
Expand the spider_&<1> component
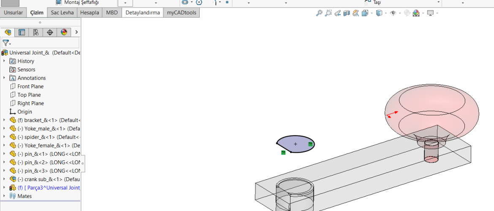(x=4, y=137)
